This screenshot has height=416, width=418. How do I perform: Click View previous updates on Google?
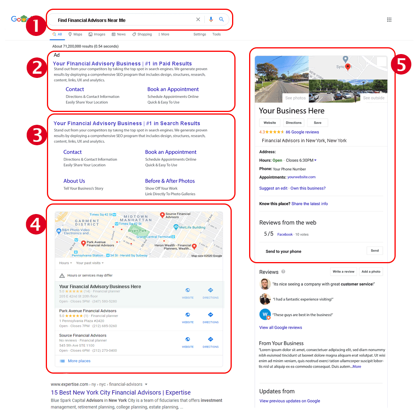coord(290,401)
